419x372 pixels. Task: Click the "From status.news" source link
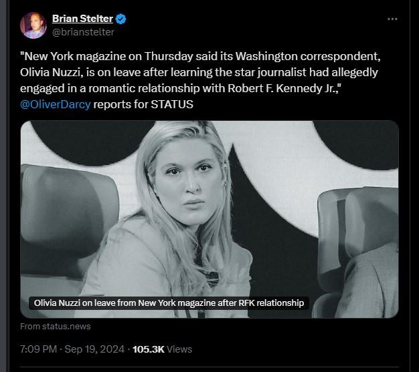(56, 327)
